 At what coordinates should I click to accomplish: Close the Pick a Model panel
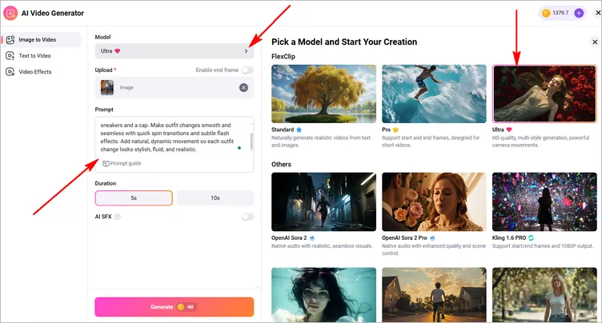tap(595, 42)
